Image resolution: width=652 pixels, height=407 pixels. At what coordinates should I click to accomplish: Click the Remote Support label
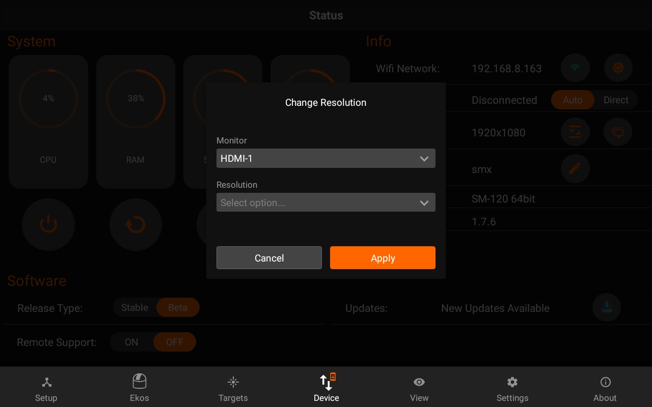57,342
